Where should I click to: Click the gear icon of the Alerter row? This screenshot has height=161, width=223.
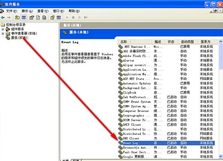(x=120, y=60)
